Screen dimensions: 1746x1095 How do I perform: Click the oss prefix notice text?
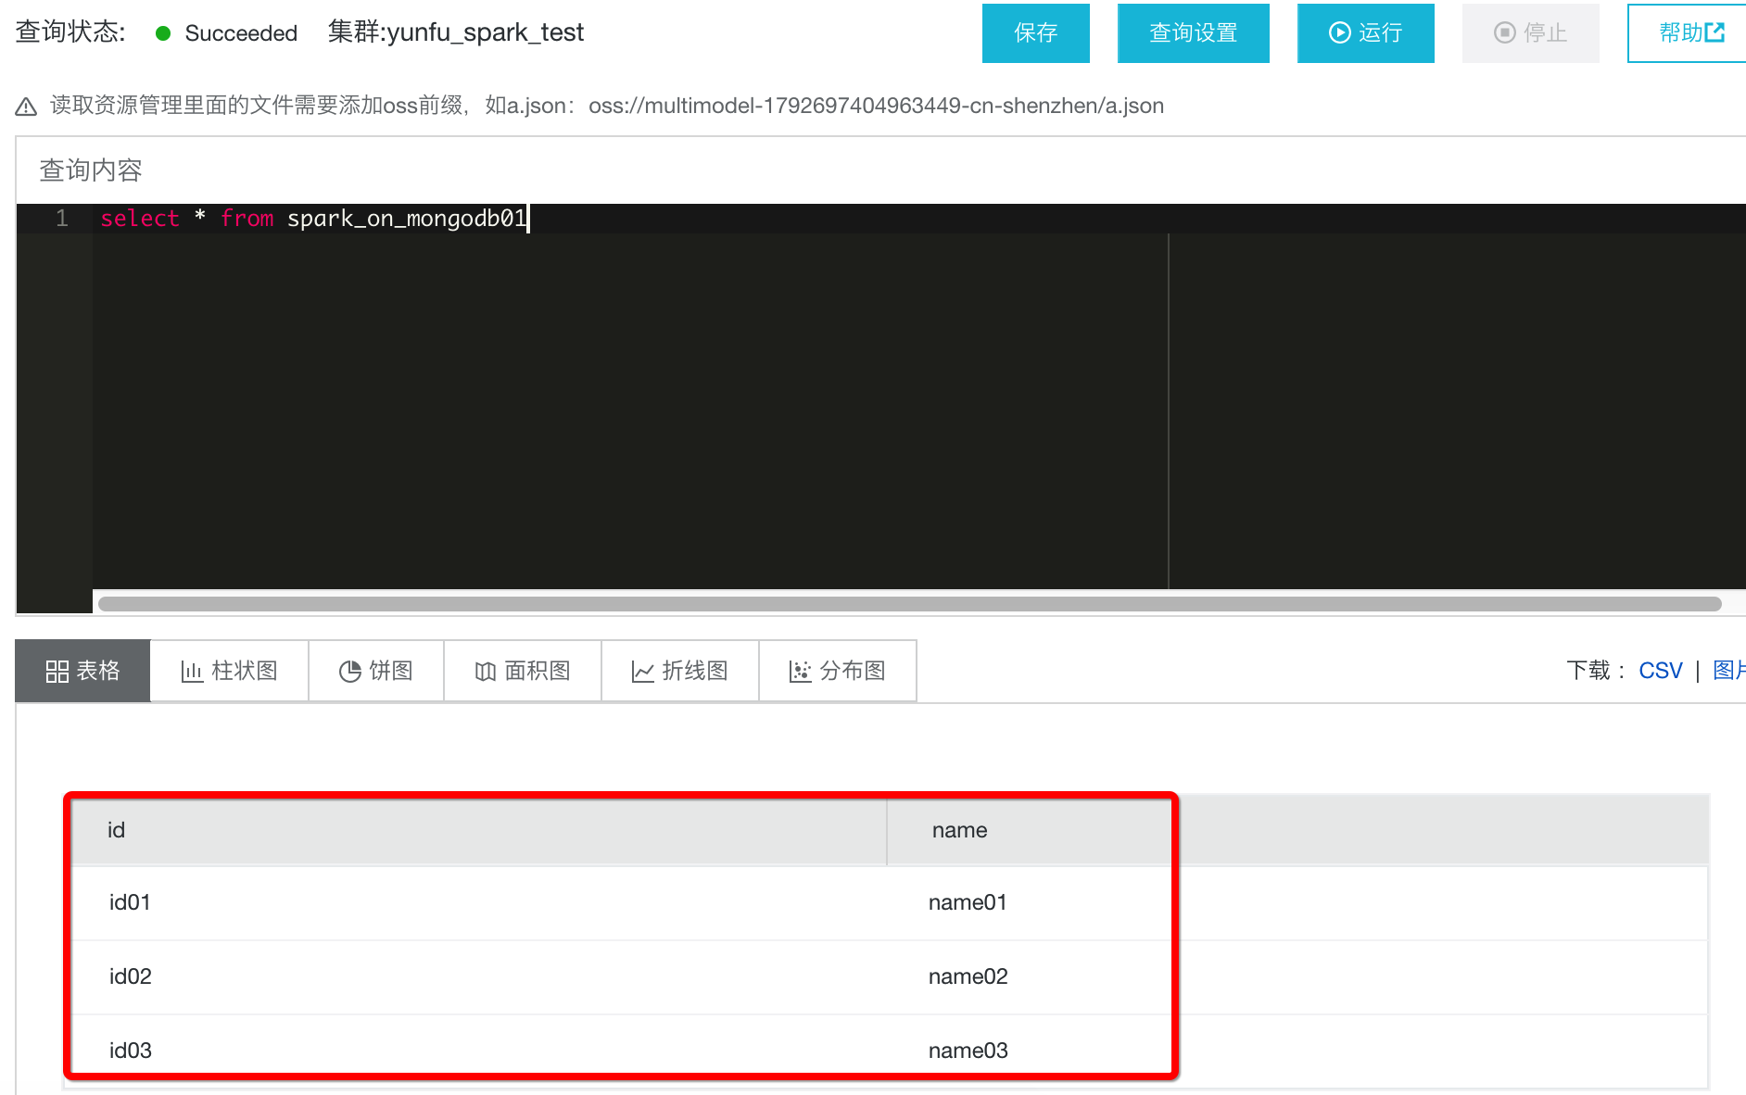607,106
